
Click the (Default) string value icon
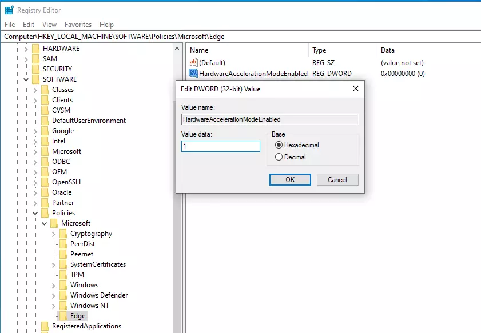[x=193, y=62]
